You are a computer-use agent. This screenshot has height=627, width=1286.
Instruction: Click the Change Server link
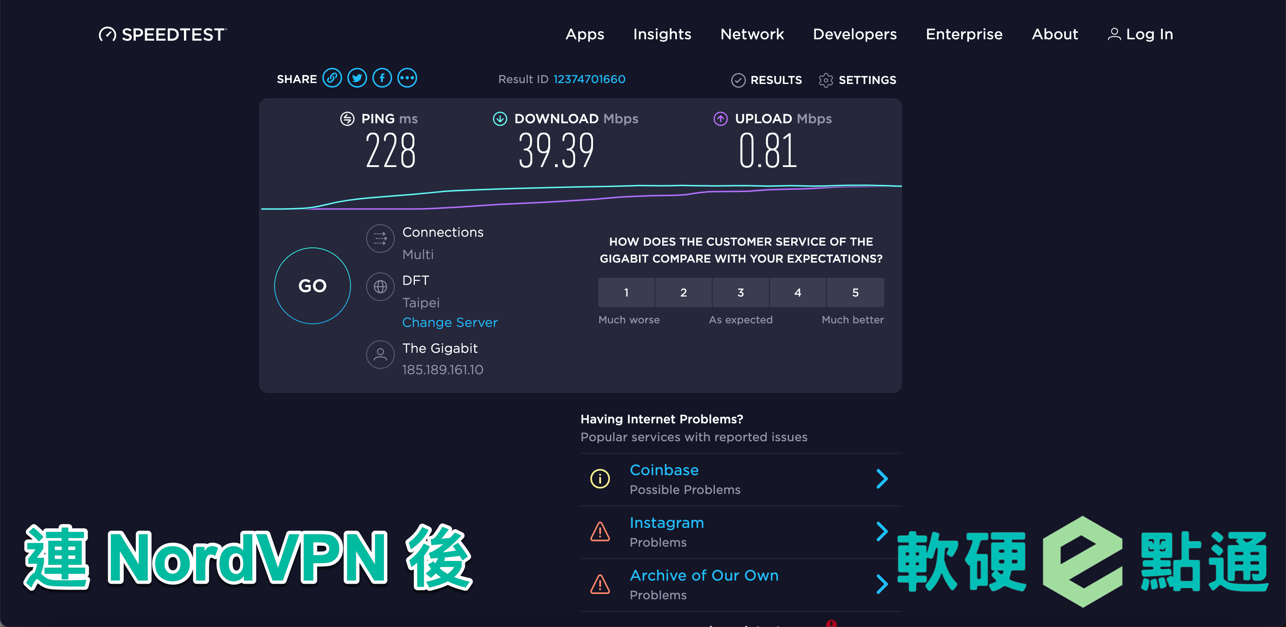click(449, 322)
